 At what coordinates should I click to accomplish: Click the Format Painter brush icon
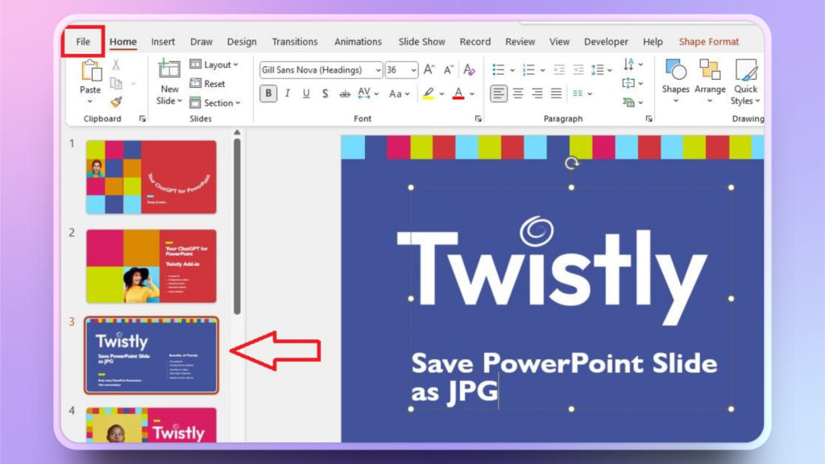(116, 102)
